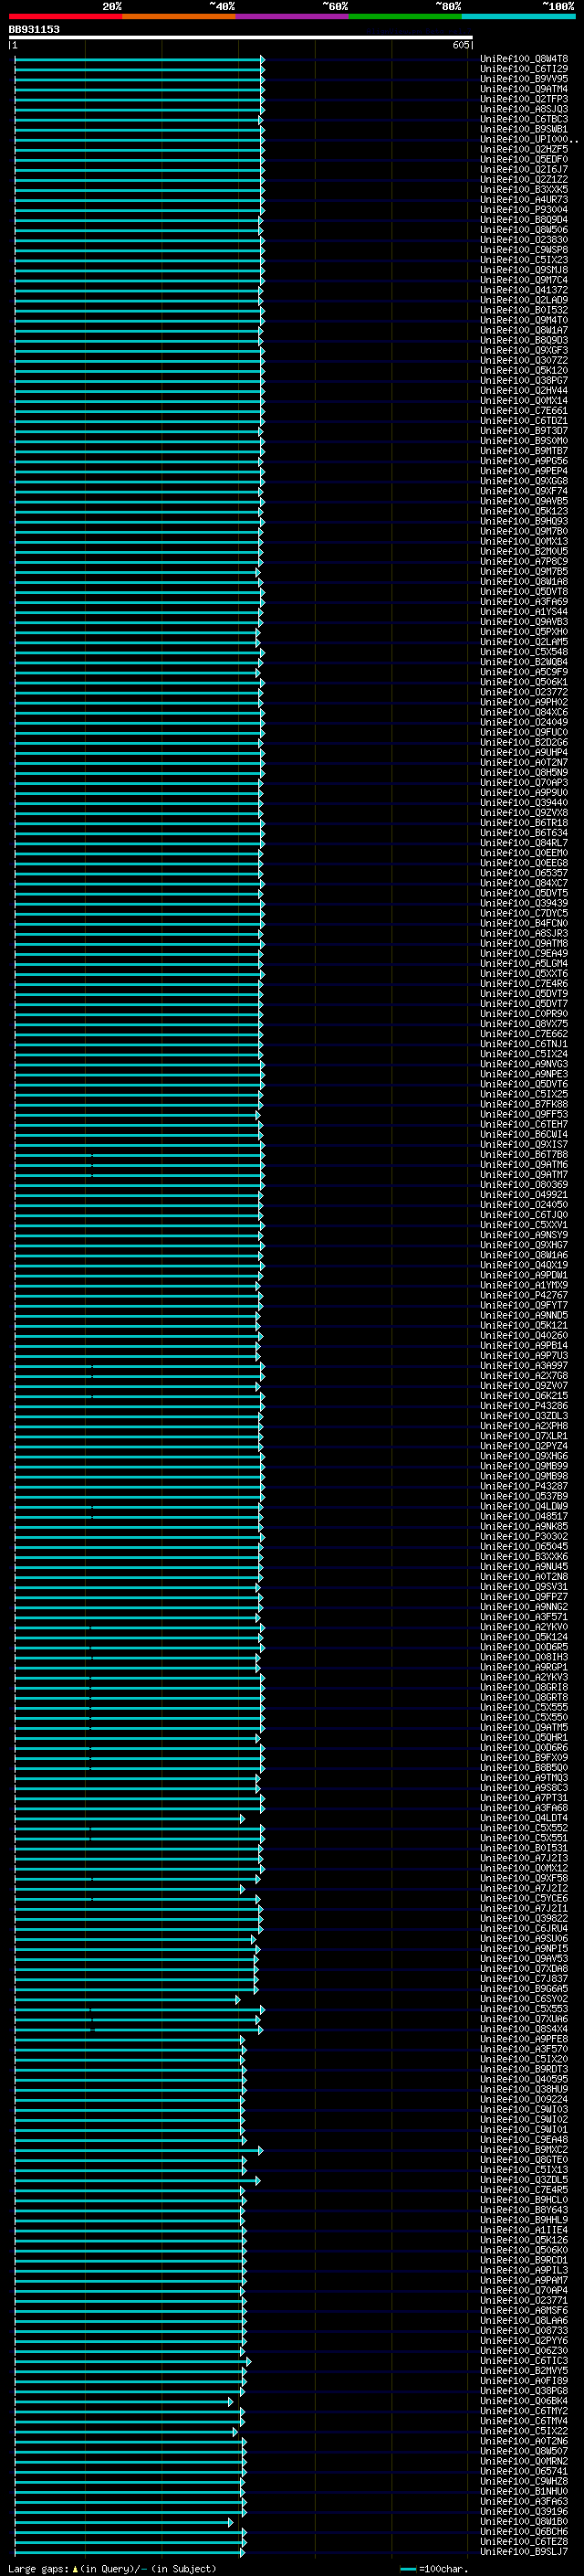This screenshot has height=2576, width=584.
Task: Select the UniRef100_Q9SMJ8 entry
Action: 523,270
